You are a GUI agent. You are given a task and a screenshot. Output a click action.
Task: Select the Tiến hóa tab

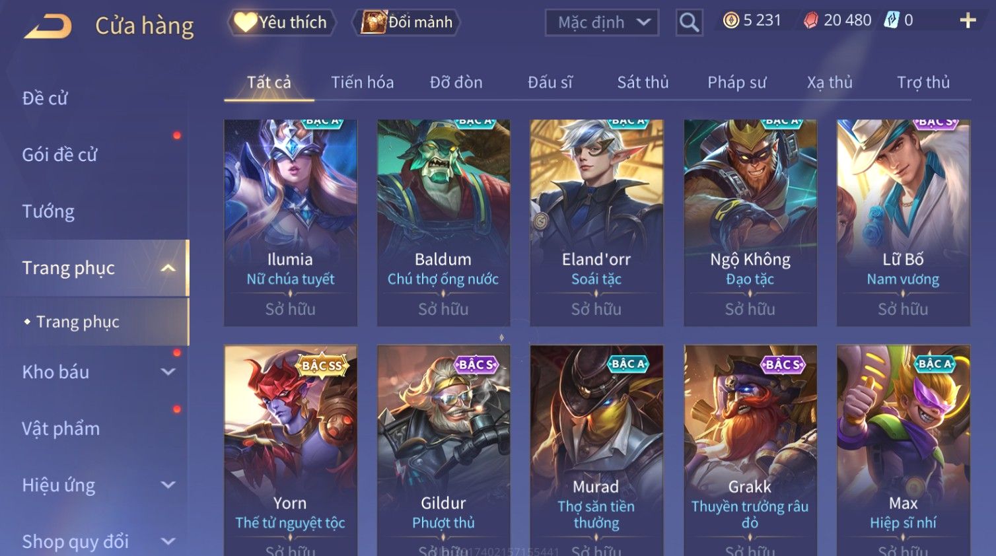[362, 83]
